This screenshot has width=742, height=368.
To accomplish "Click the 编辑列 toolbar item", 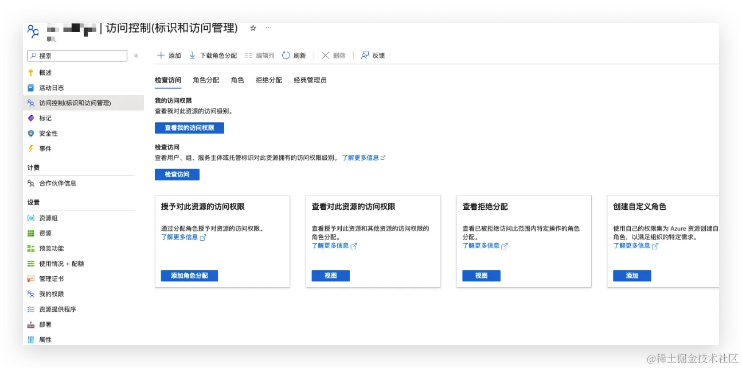I will coord(259,56).
